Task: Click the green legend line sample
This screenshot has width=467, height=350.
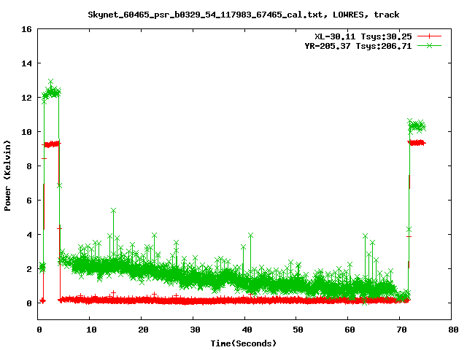Action: click(x=429, y=45)
